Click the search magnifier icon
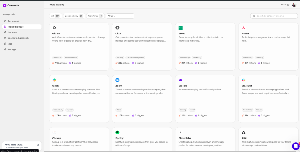The image size is (300, 152). pyautogui.click(x=254, y=16)
